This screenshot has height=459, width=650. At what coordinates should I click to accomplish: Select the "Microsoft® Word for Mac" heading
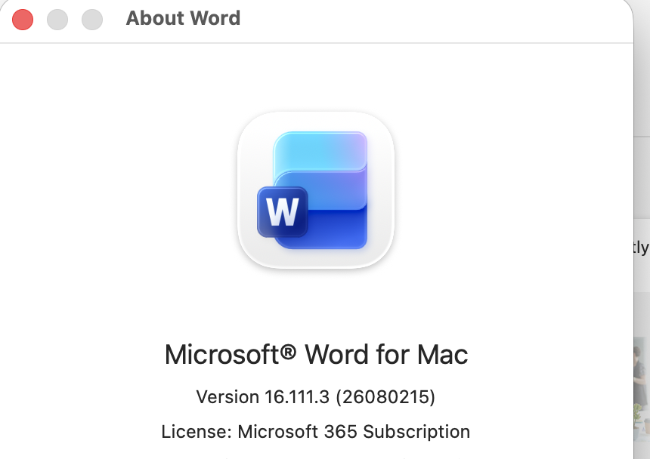[x=316, y=355]
